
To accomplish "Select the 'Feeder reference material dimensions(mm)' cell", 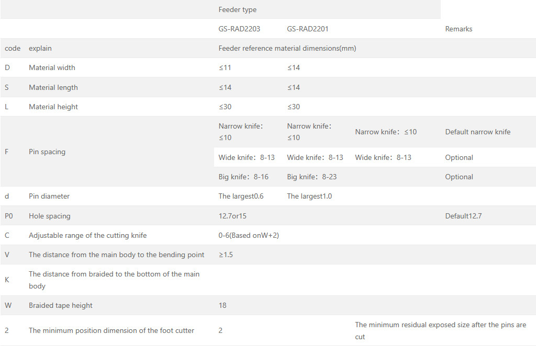I will click(287, 49).
